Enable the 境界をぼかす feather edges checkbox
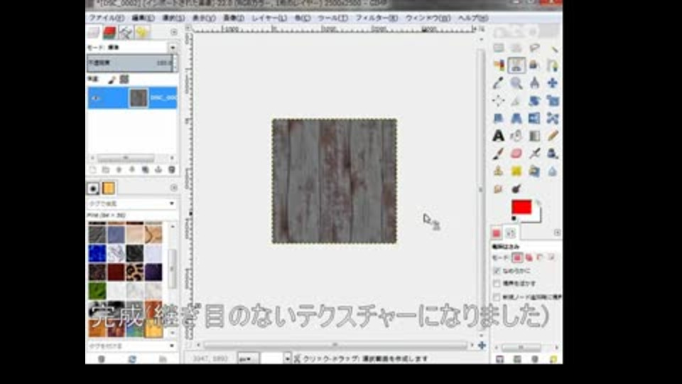 click(x=497, y=284)
